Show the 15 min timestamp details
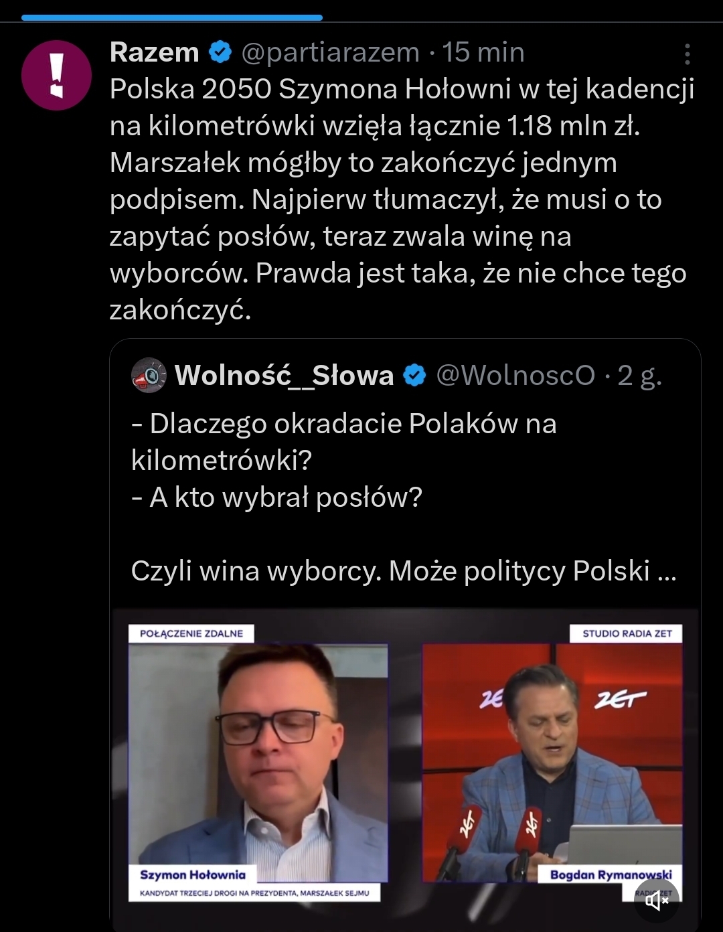The height and width of the screenshot is (932, 723). tap(483, 52)
